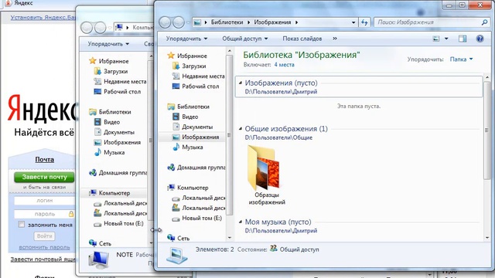Select Изображения library icon in front window sidebar
Image resolution: width=495 pixels, height=278 pixels.
point(176,137)
